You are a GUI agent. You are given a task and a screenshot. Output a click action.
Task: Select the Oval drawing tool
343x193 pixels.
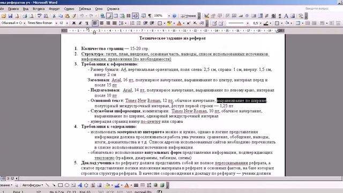click(66, 185)
